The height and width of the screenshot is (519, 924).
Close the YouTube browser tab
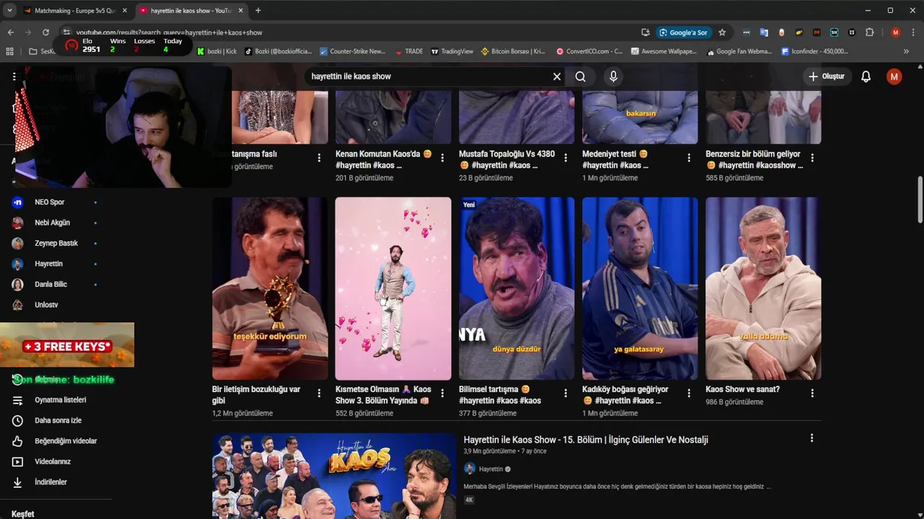click(x=240, y=11)
